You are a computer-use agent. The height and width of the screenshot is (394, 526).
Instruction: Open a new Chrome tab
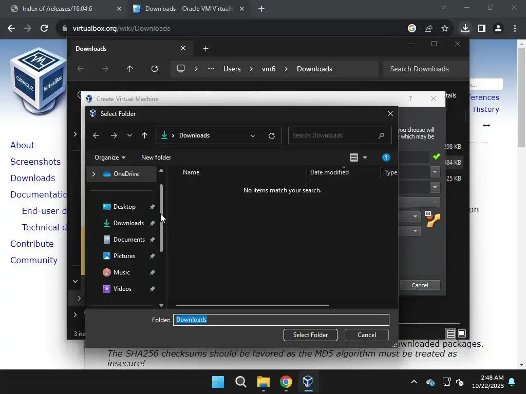coord(261,9)
